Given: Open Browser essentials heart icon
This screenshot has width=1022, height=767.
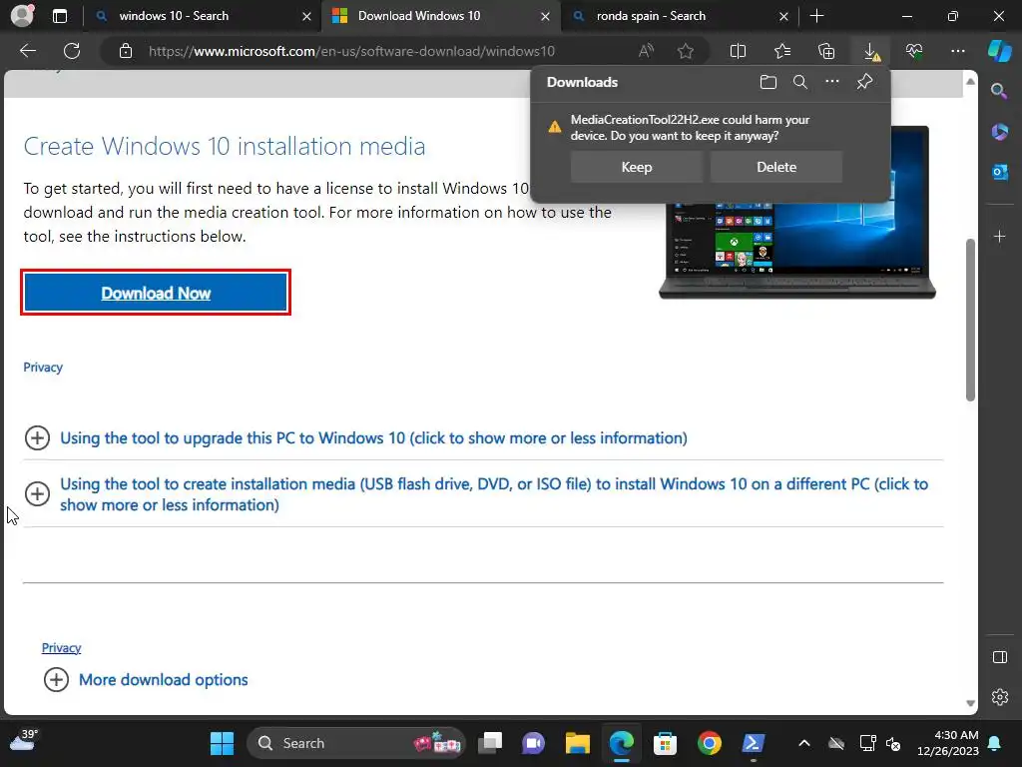Looking at the screenshot, I should coord(914,51).
